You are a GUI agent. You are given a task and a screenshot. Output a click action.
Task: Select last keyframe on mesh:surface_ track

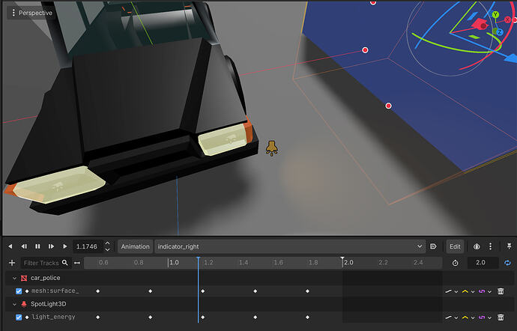tap(307, 291)
